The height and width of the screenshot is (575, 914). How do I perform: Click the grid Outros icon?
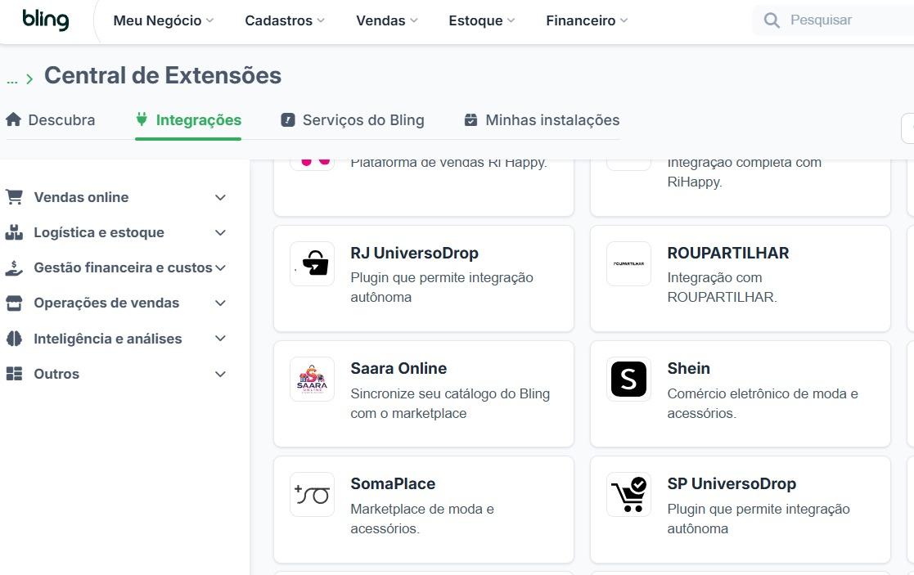[x=14, y=374]
